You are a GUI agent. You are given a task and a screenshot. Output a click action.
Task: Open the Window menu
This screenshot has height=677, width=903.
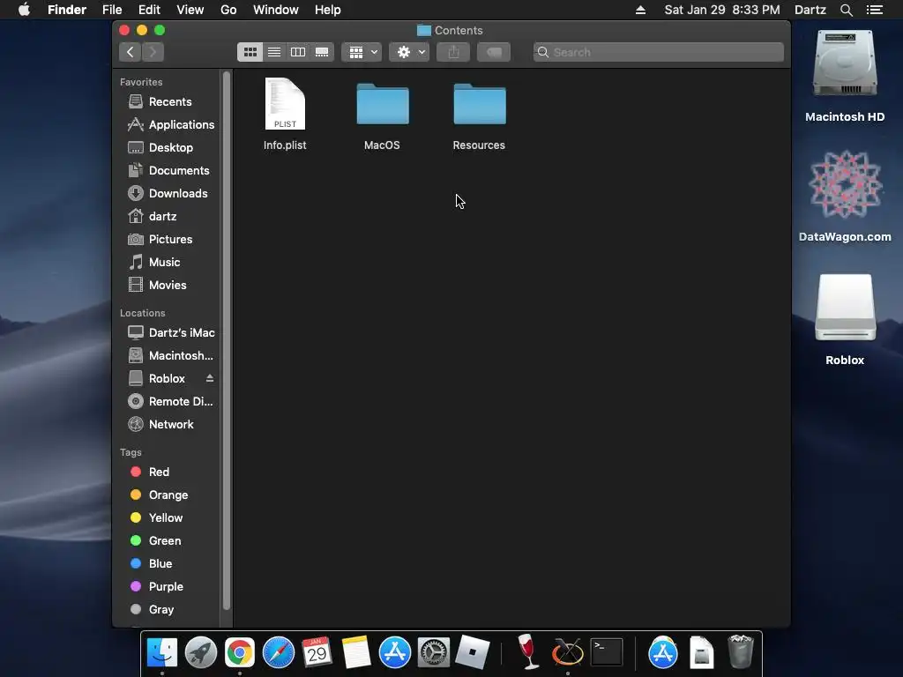(x=276, y=10)
